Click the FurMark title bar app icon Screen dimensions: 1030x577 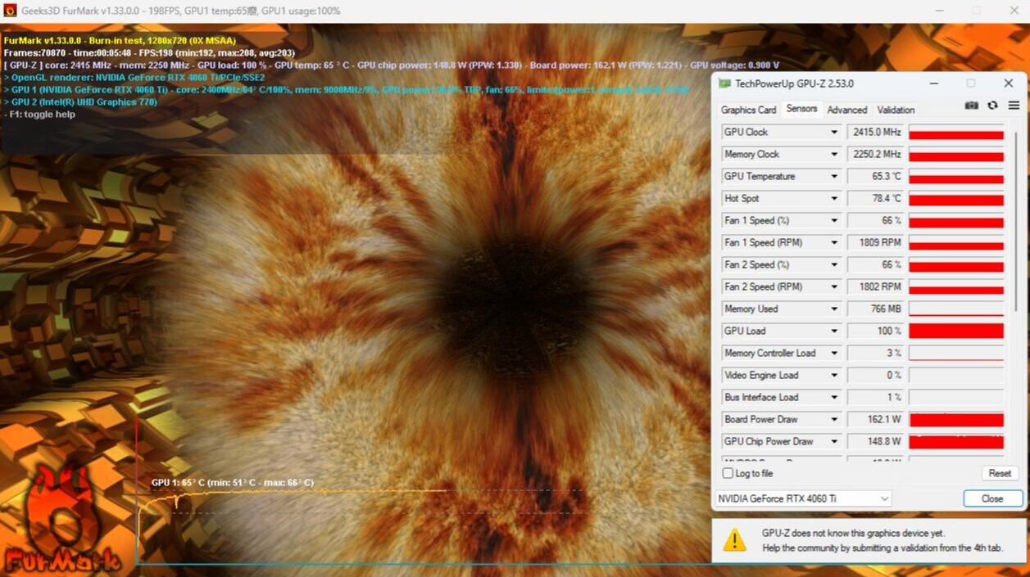coord(11,11)
